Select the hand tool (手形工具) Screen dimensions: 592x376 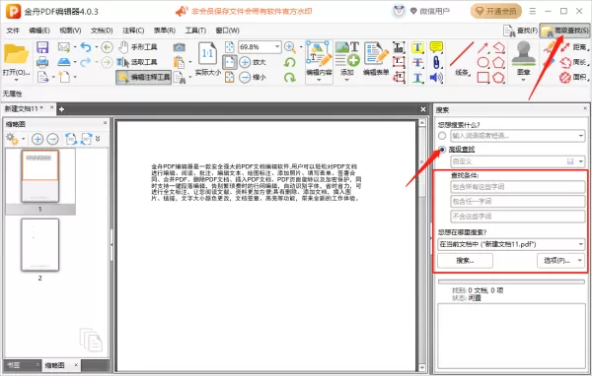[x=138, y=47]
